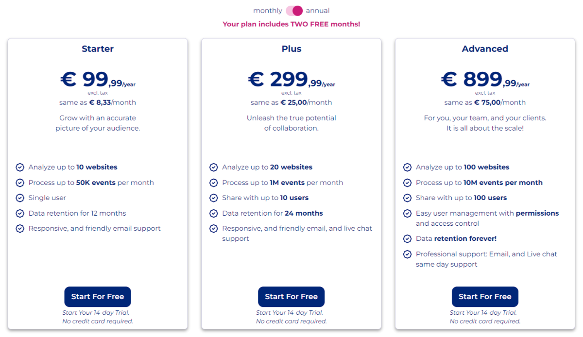Click Start For Free under Starter plan
583x337 pixels.
98,297
